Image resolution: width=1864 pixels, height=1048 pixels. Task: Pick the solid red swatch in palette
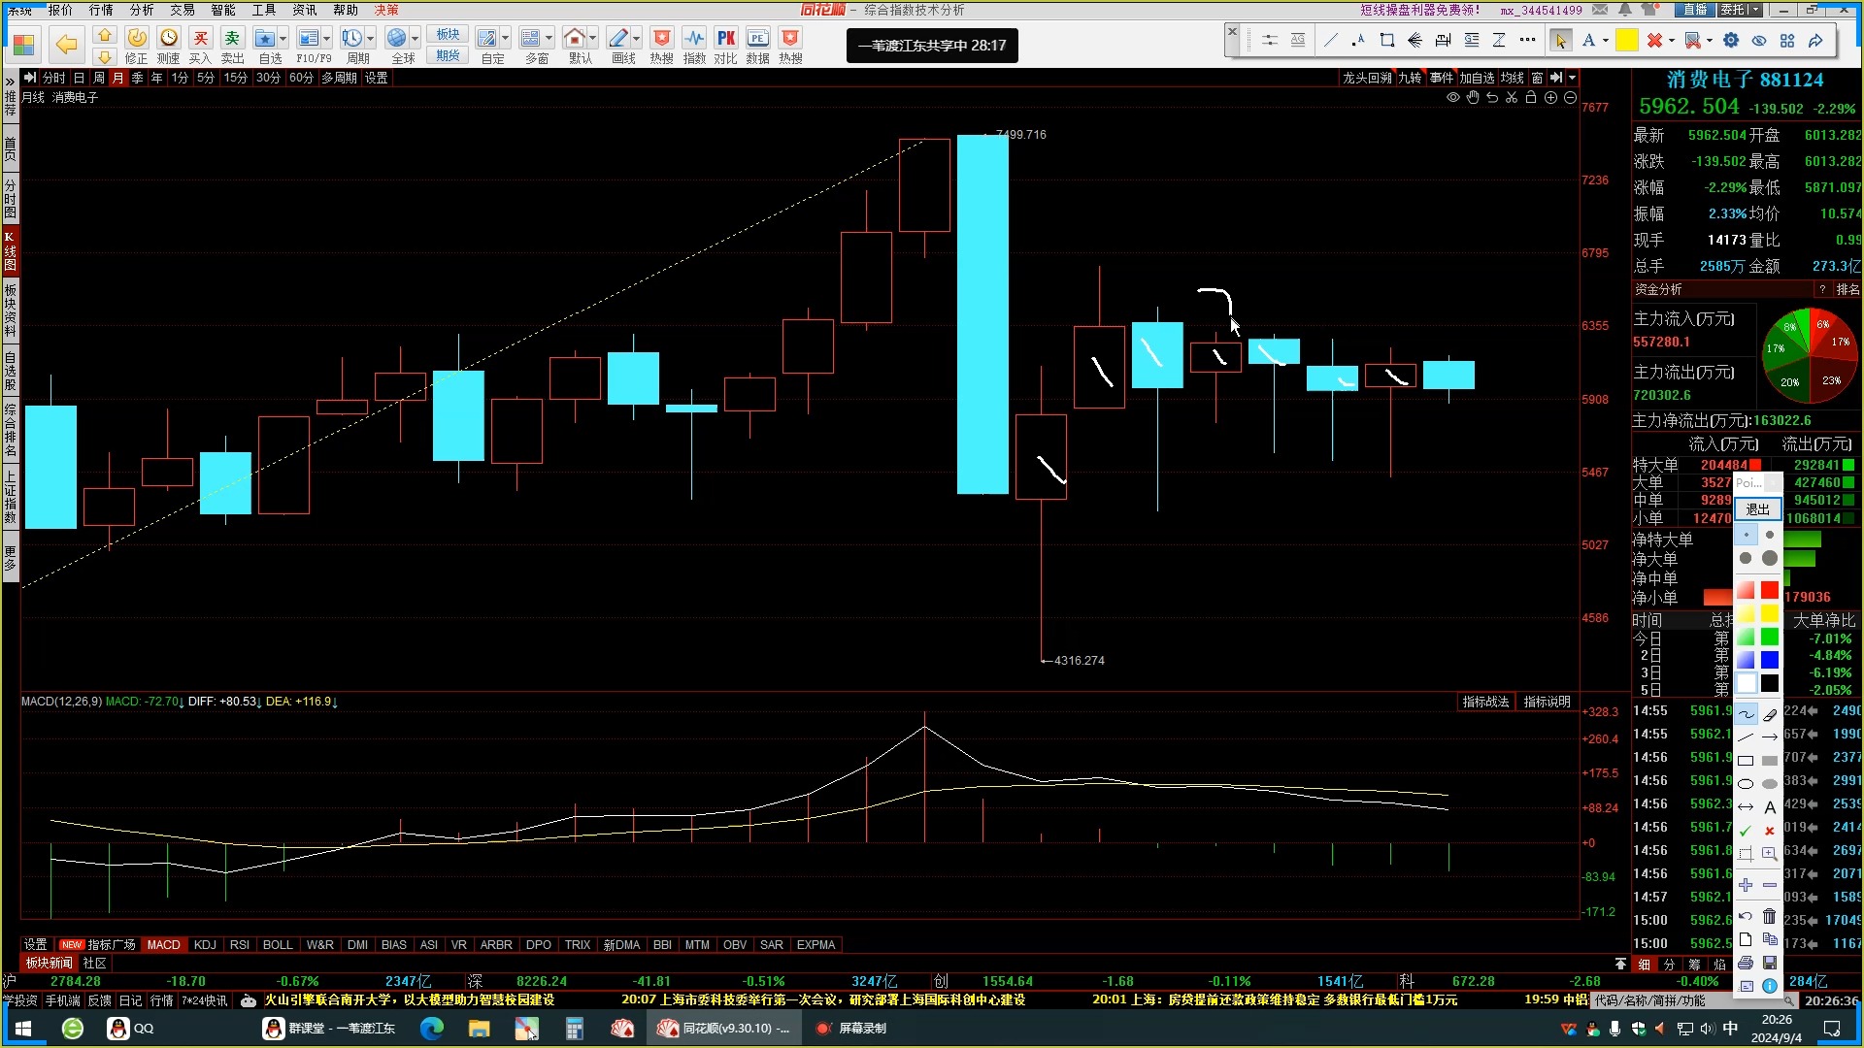pyautogui.click(x=1770, y=590)
